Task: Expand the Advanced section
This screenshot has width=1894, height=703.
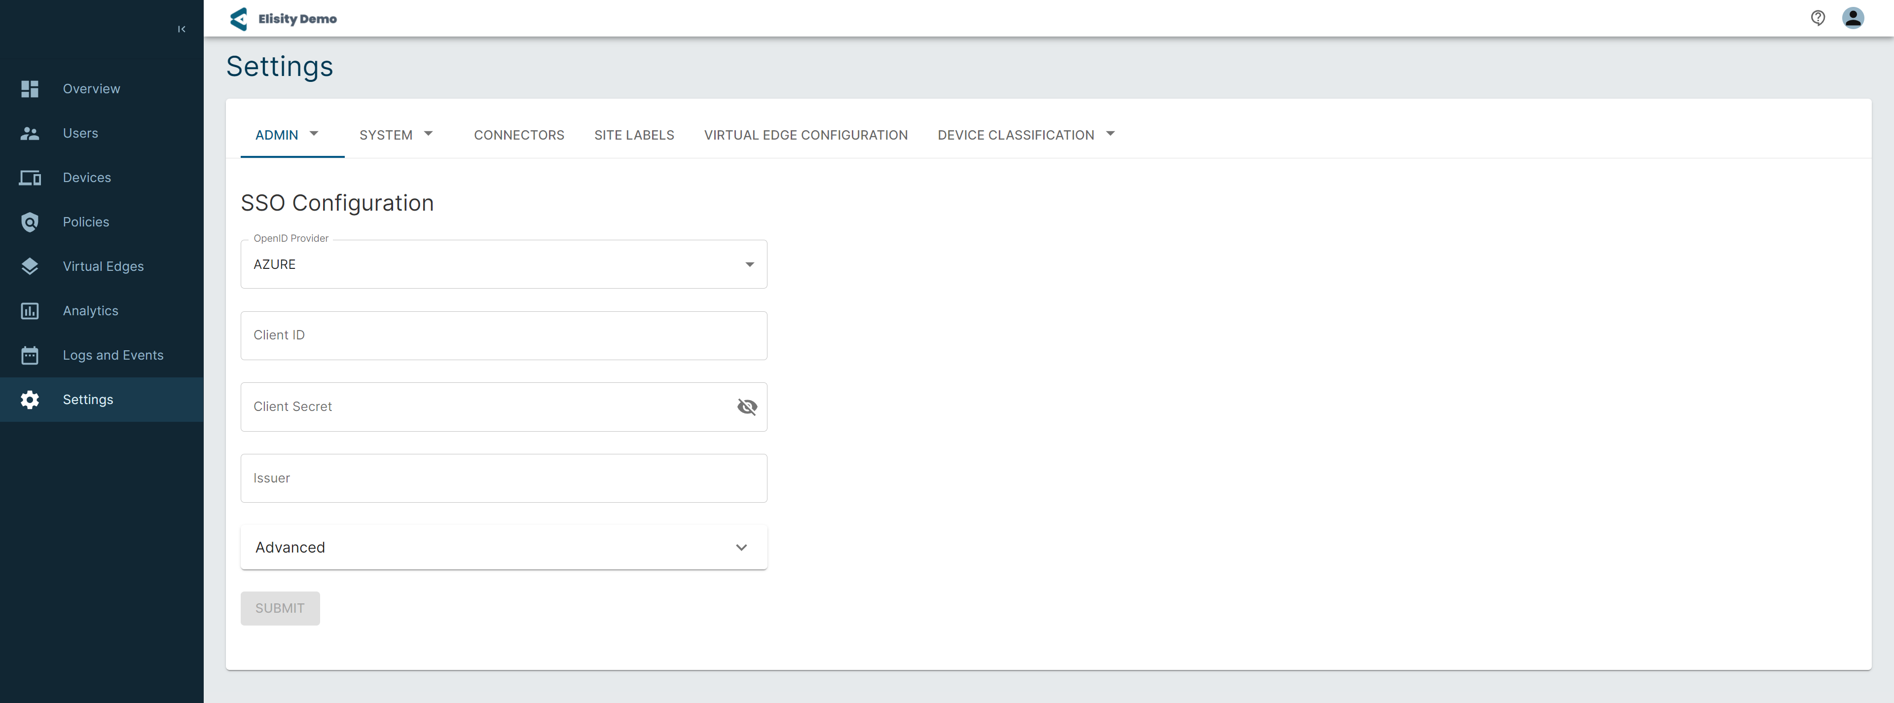Action: point(504,547)
